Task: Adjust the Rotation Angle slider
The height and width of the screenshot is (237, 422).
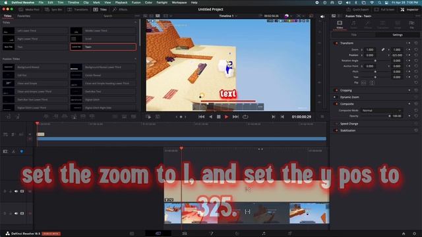Action: tap(375, 61)
